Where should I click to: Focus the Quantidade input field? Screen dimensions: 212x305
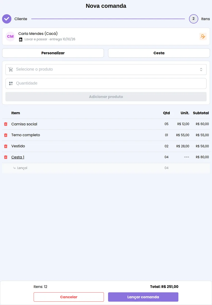coord(106,83)
